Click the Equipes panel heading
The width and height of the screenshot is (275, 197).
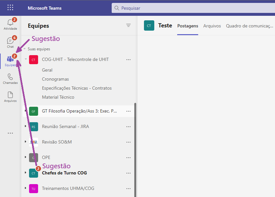[38, 26]
